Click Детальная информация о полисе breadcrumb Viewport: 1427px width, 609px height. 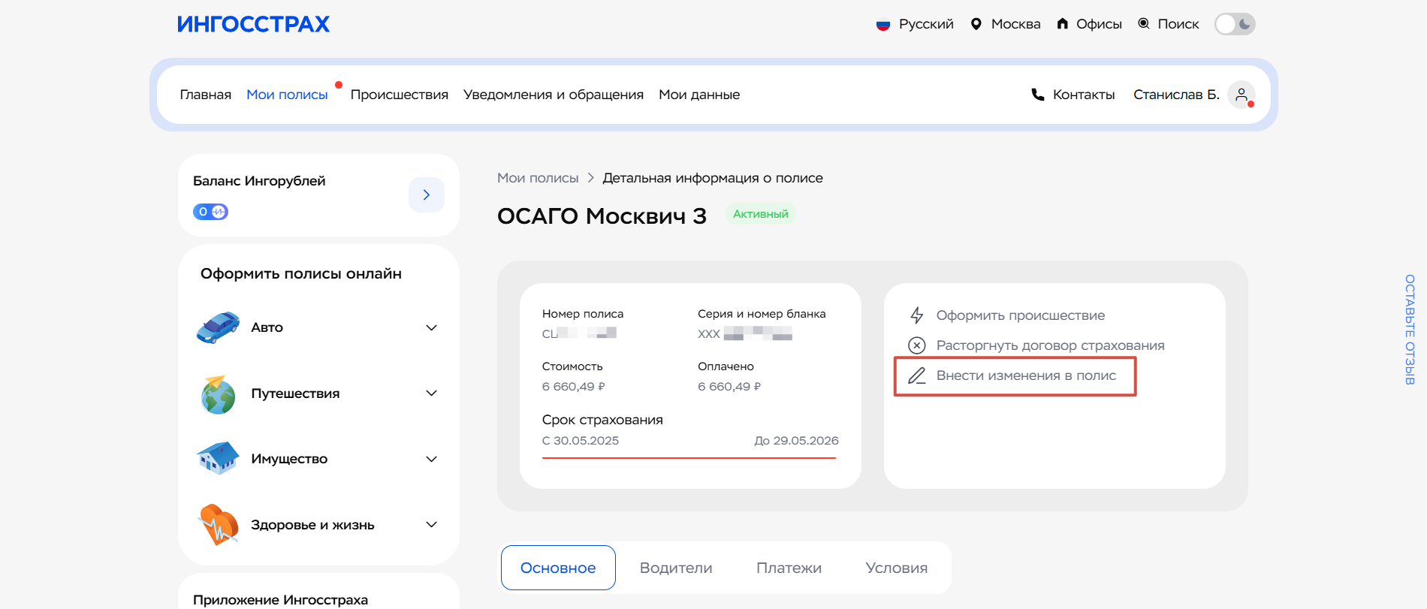tap(713, 178)
